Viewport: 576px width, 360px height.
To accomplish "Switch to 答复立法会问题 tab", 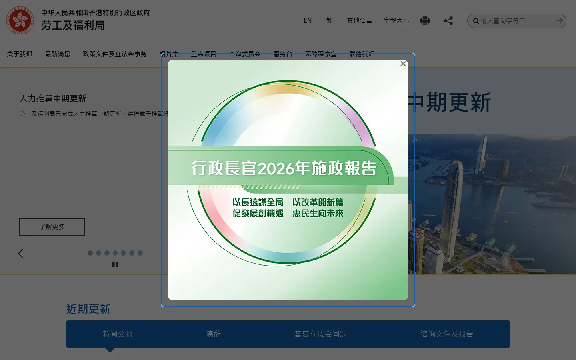I will [x=320, y=334].
